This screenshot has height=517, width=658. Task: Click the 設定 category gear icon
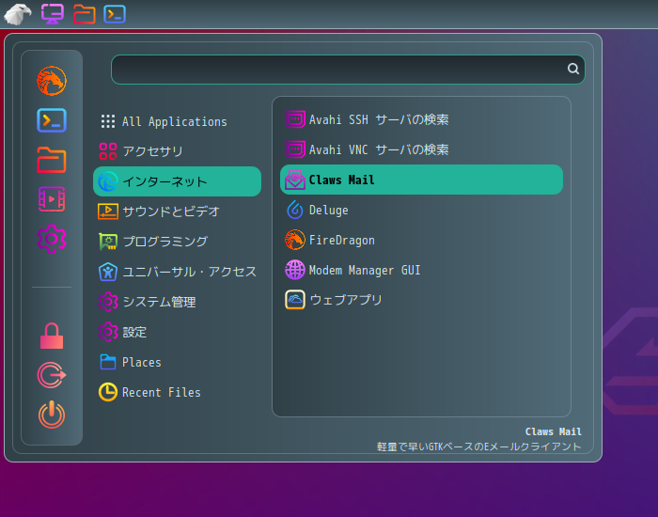pos(108,332)
